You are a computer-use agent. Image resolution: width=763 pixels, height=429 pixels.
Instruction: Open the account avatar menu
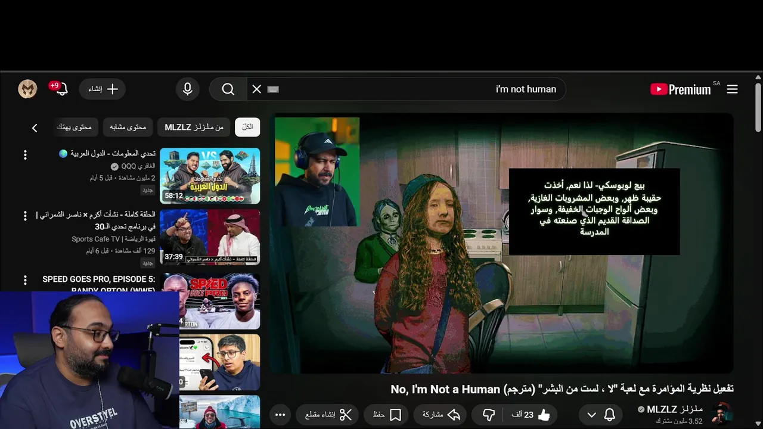(27, 89)
